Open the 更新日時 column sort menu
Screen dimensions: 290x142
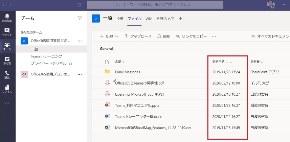[222, 62]
